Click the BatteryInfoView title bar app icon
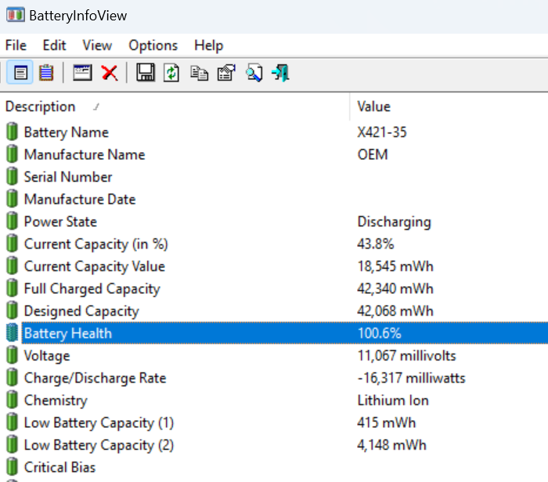548x482 pixels. (x=15, y=15)
